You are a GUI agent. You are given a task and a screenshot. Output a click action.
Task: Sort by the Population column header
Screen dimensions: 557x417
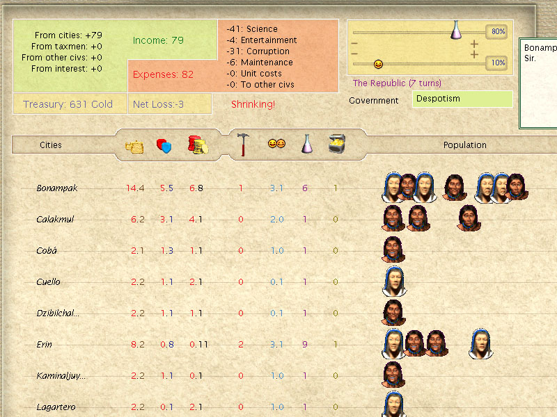[x=464, y=145]
